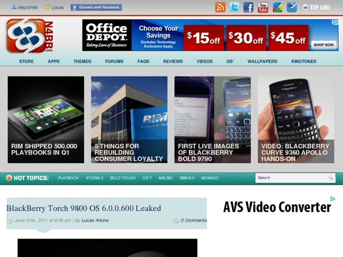Screen dimensions: 343x257
Task: Open the 0 Comments link
Action: click(193, 221)
